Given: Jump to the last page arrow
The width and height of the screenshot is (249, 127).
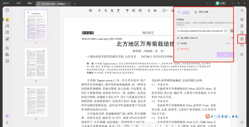Looking at the screenshot, I should [x=172, y=126].
